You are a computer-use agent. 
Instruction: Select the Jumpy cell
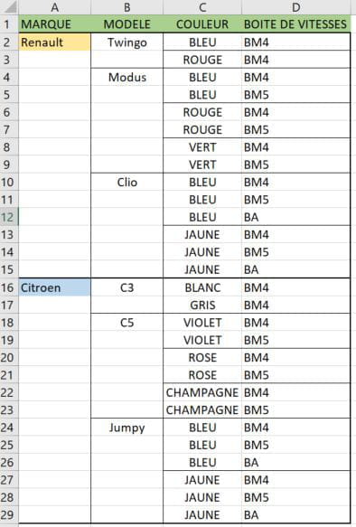pos(127,428)
